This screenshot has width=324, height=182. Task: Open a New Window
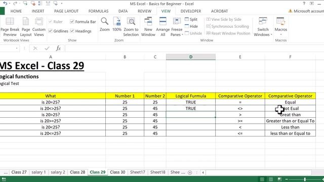(148, 27)
